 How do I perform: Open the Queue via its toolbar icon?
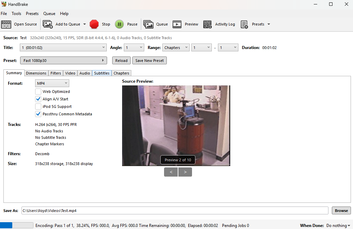(x=148, y=24)
